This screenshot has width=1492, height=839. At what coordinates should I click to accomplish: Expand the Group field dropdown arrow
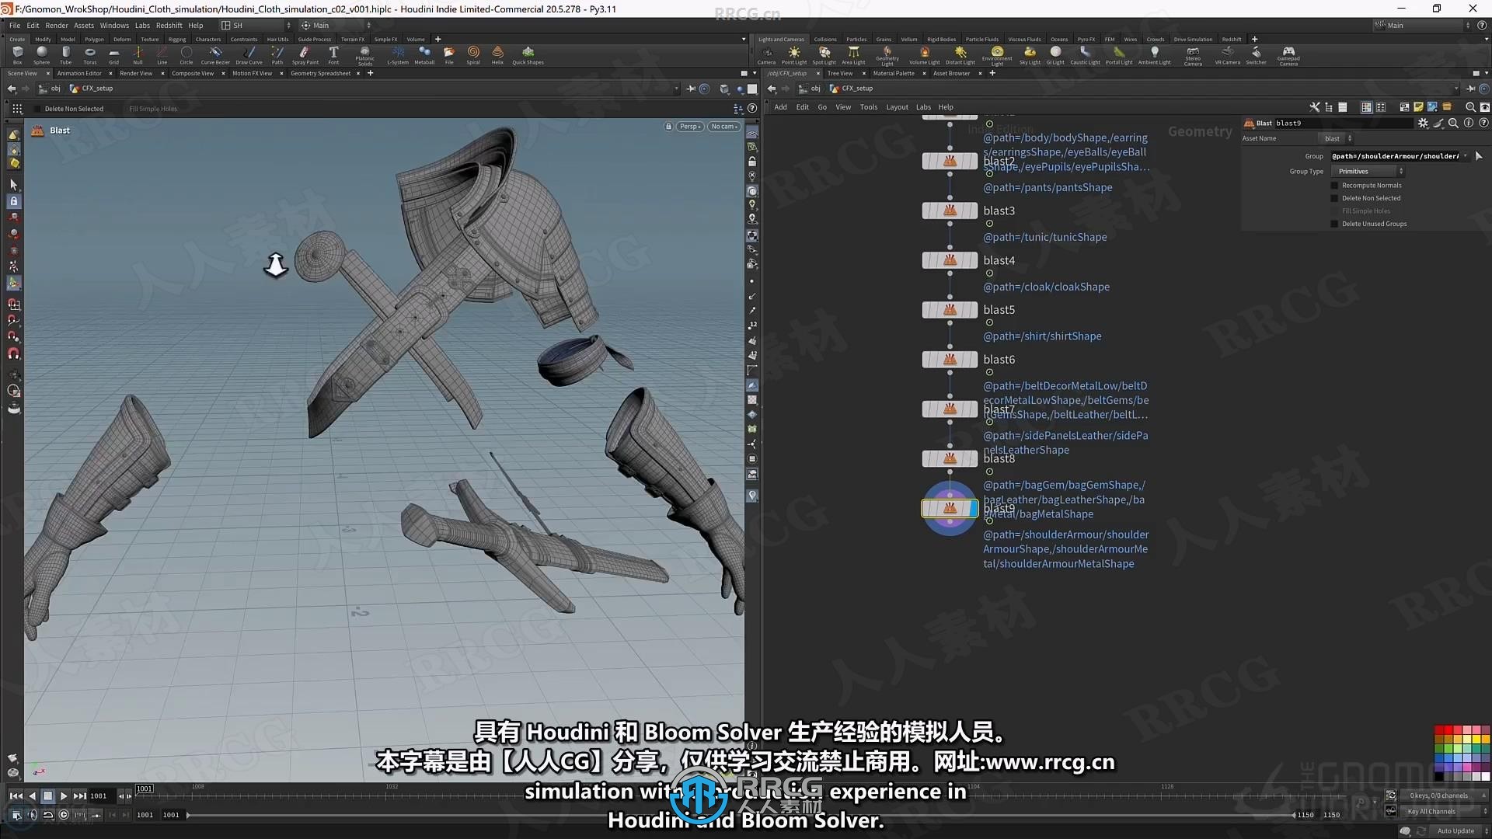tap(1466, 156)
